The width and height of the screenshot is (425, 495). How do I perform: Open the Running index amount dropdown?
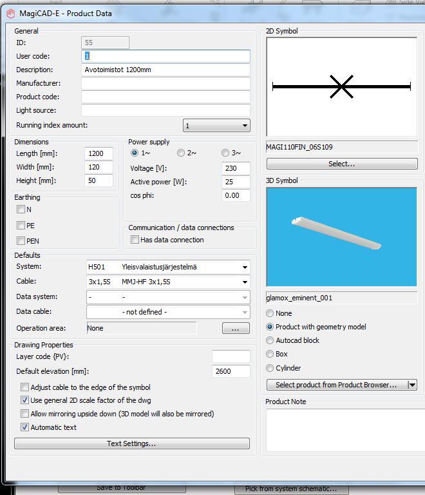(216, 126)
